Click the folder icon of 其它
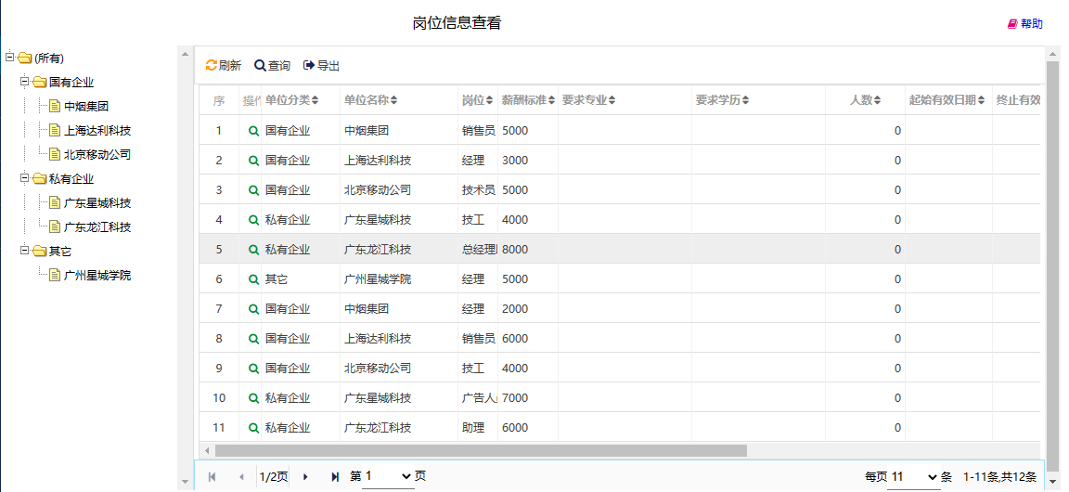This screenshot has height=492, width=1069. pyautogui.click(x=39, y=252)
